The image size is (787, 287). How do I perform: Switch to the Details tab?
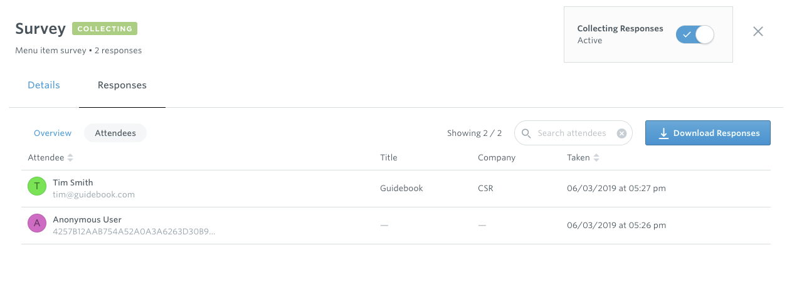pos(44,85)
